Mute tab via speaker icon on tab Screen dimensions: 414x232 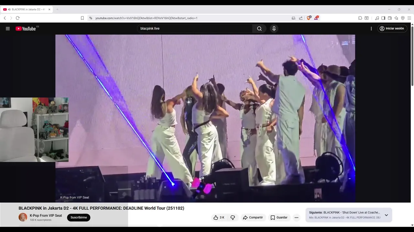coord(9,9)
